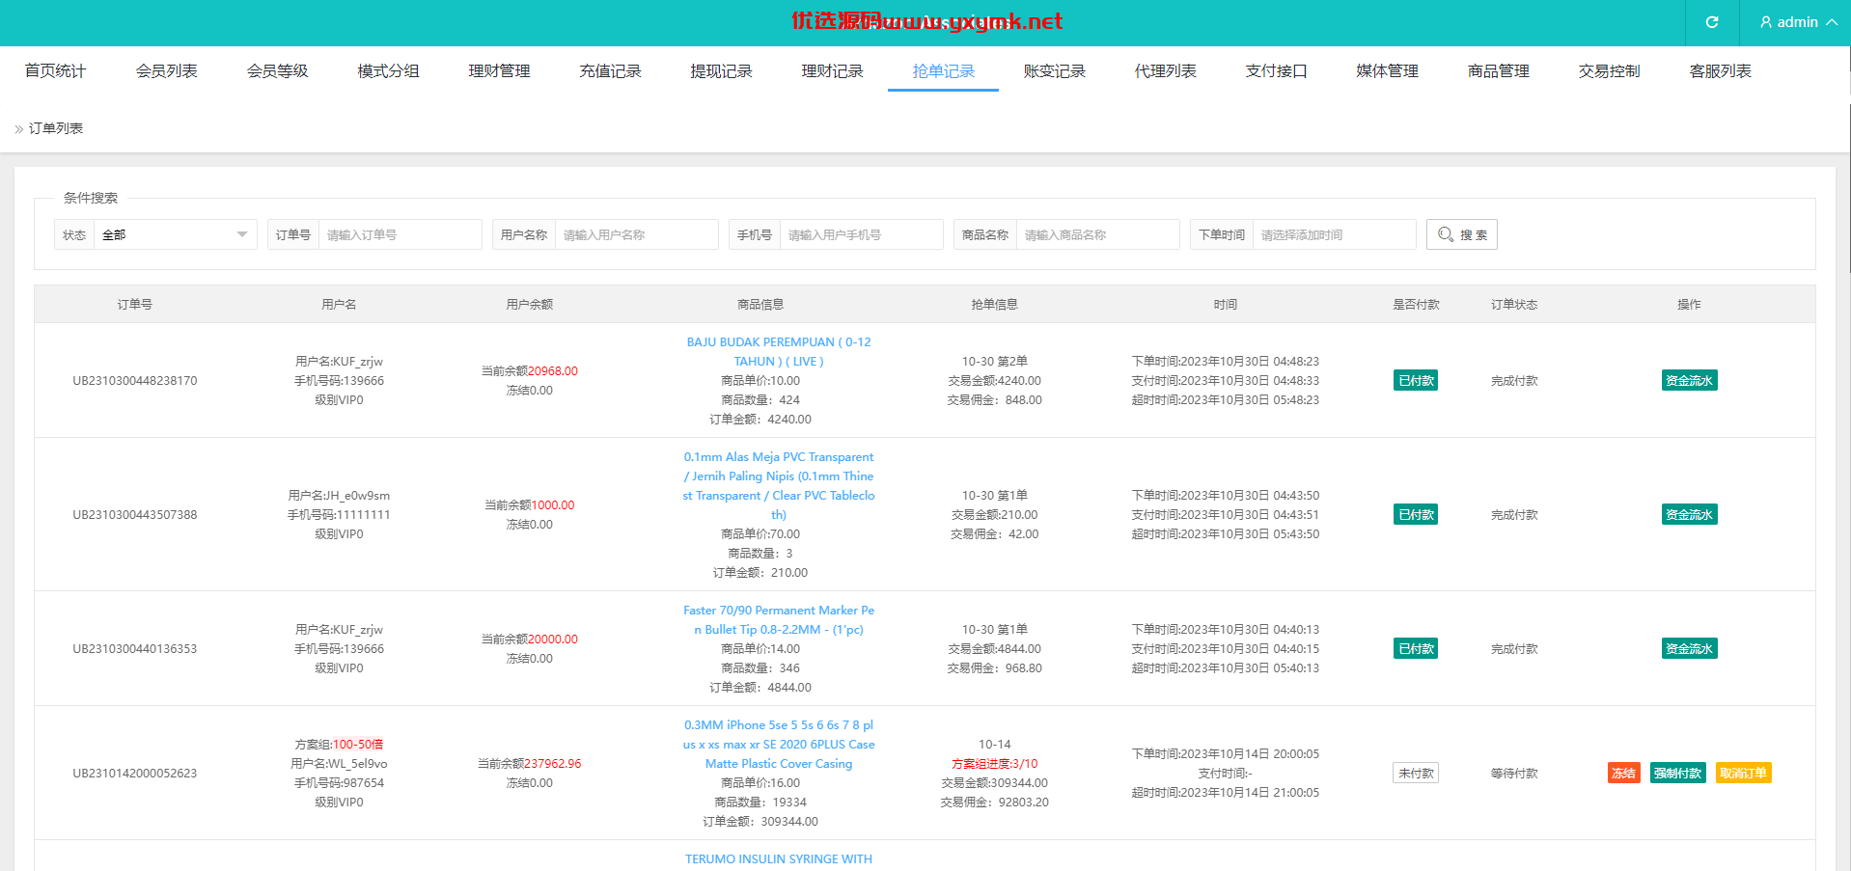Expand the 状态 status dropdown

pos(176,234)
